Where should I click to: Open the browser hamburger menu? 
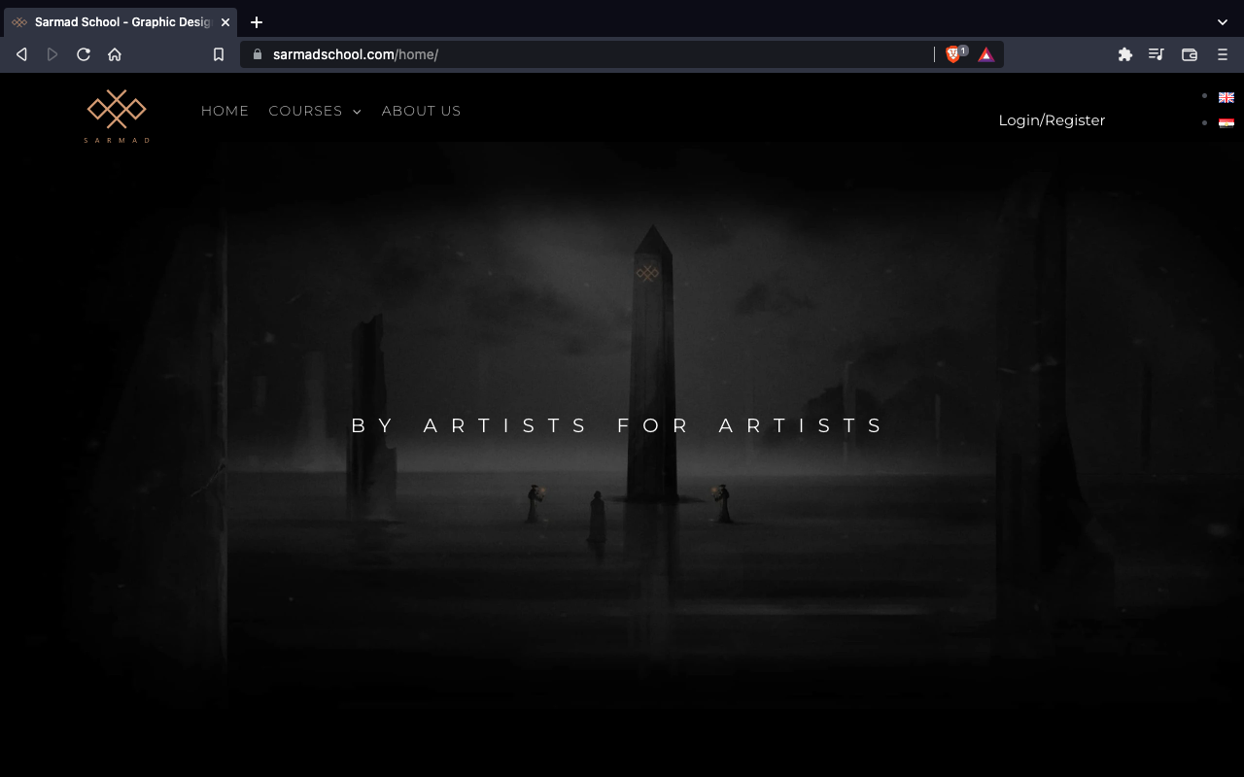1223,54
